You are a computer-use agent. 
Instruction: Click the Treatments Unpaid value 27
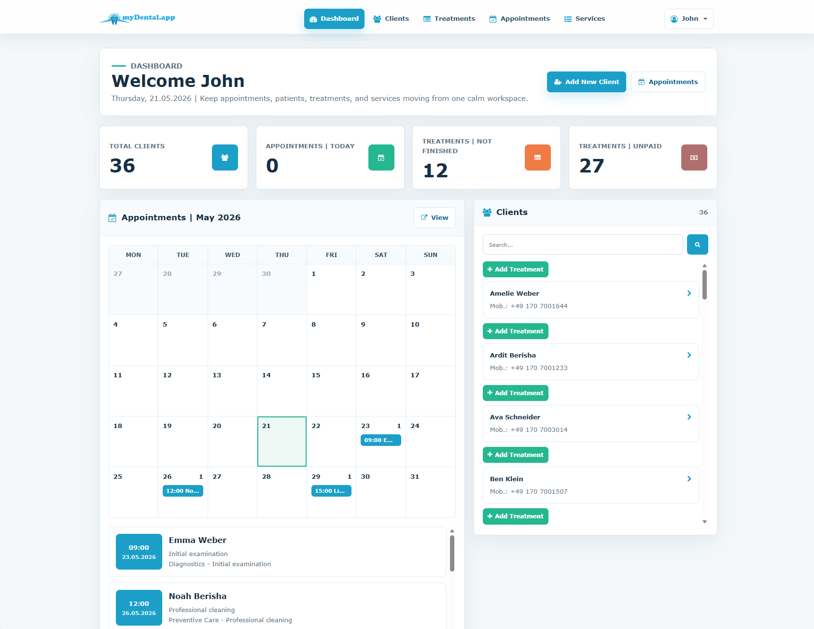592,166
